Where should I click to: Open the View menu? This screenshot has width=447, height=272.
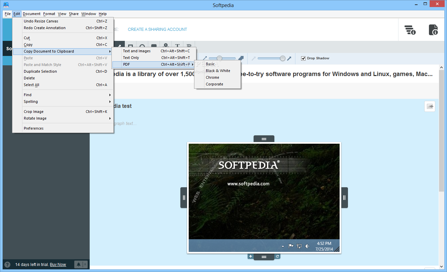click(62, 14)
